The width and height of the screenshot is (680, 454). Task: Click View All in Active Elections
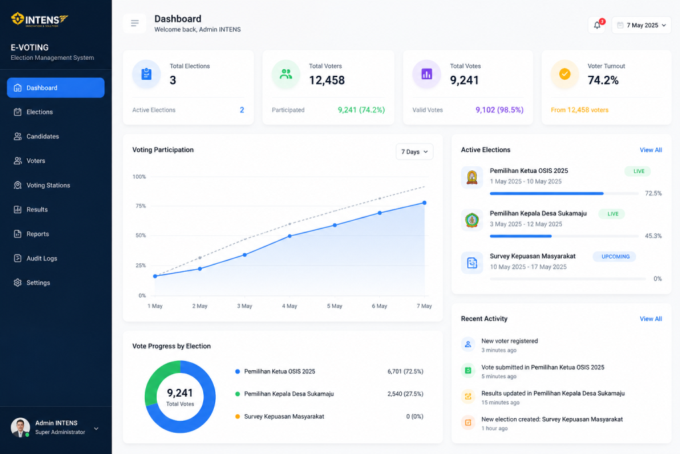tap(651, 150)
